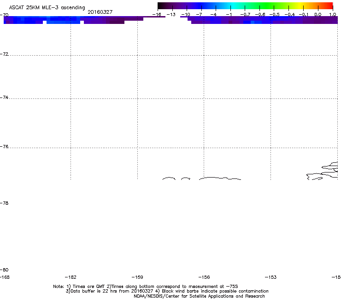The height and width of the screenshot is (299, 341).
Task: Click the date label 20160327
Action: click(100, 12)
